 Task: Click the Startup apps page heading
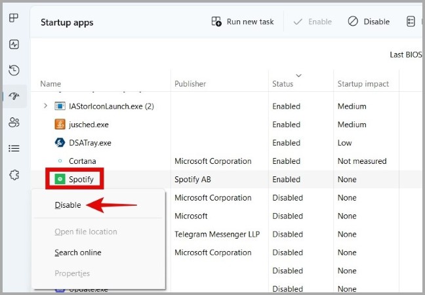click(x=67, y=22)
